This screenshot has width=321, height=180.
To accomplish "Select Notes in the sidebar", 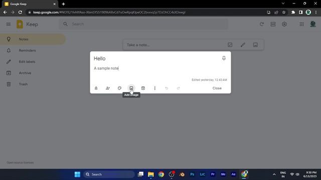I will point(33,39).
